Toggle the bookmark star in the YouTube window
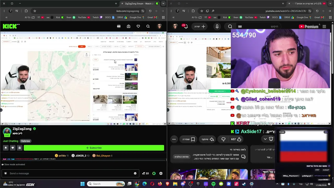Image resolution: width=334 pixels, height=188 pixels. [x=202, y=11]
